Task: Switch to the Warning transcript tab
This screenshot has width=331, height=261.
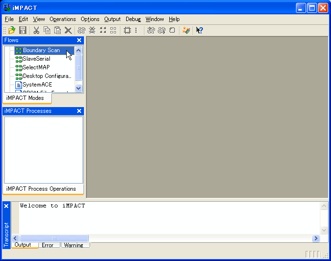Action: pyautogui.click(x=75, y=245)
